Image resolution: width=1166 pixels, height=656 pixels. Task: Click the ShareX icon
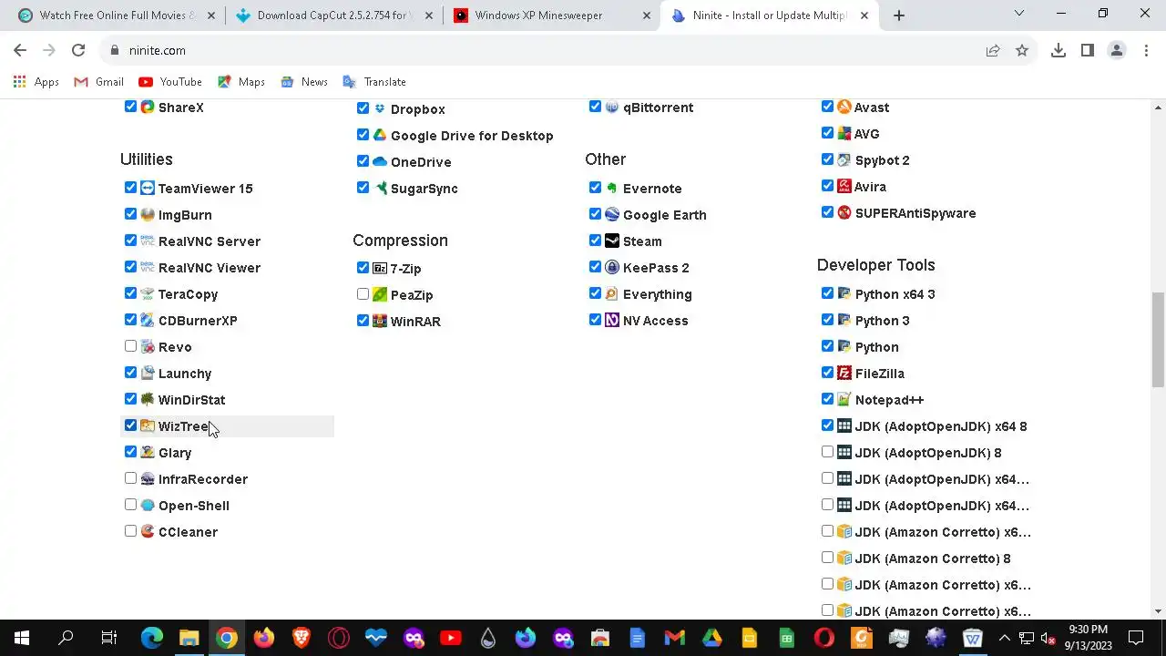click(x=148, y=107)
